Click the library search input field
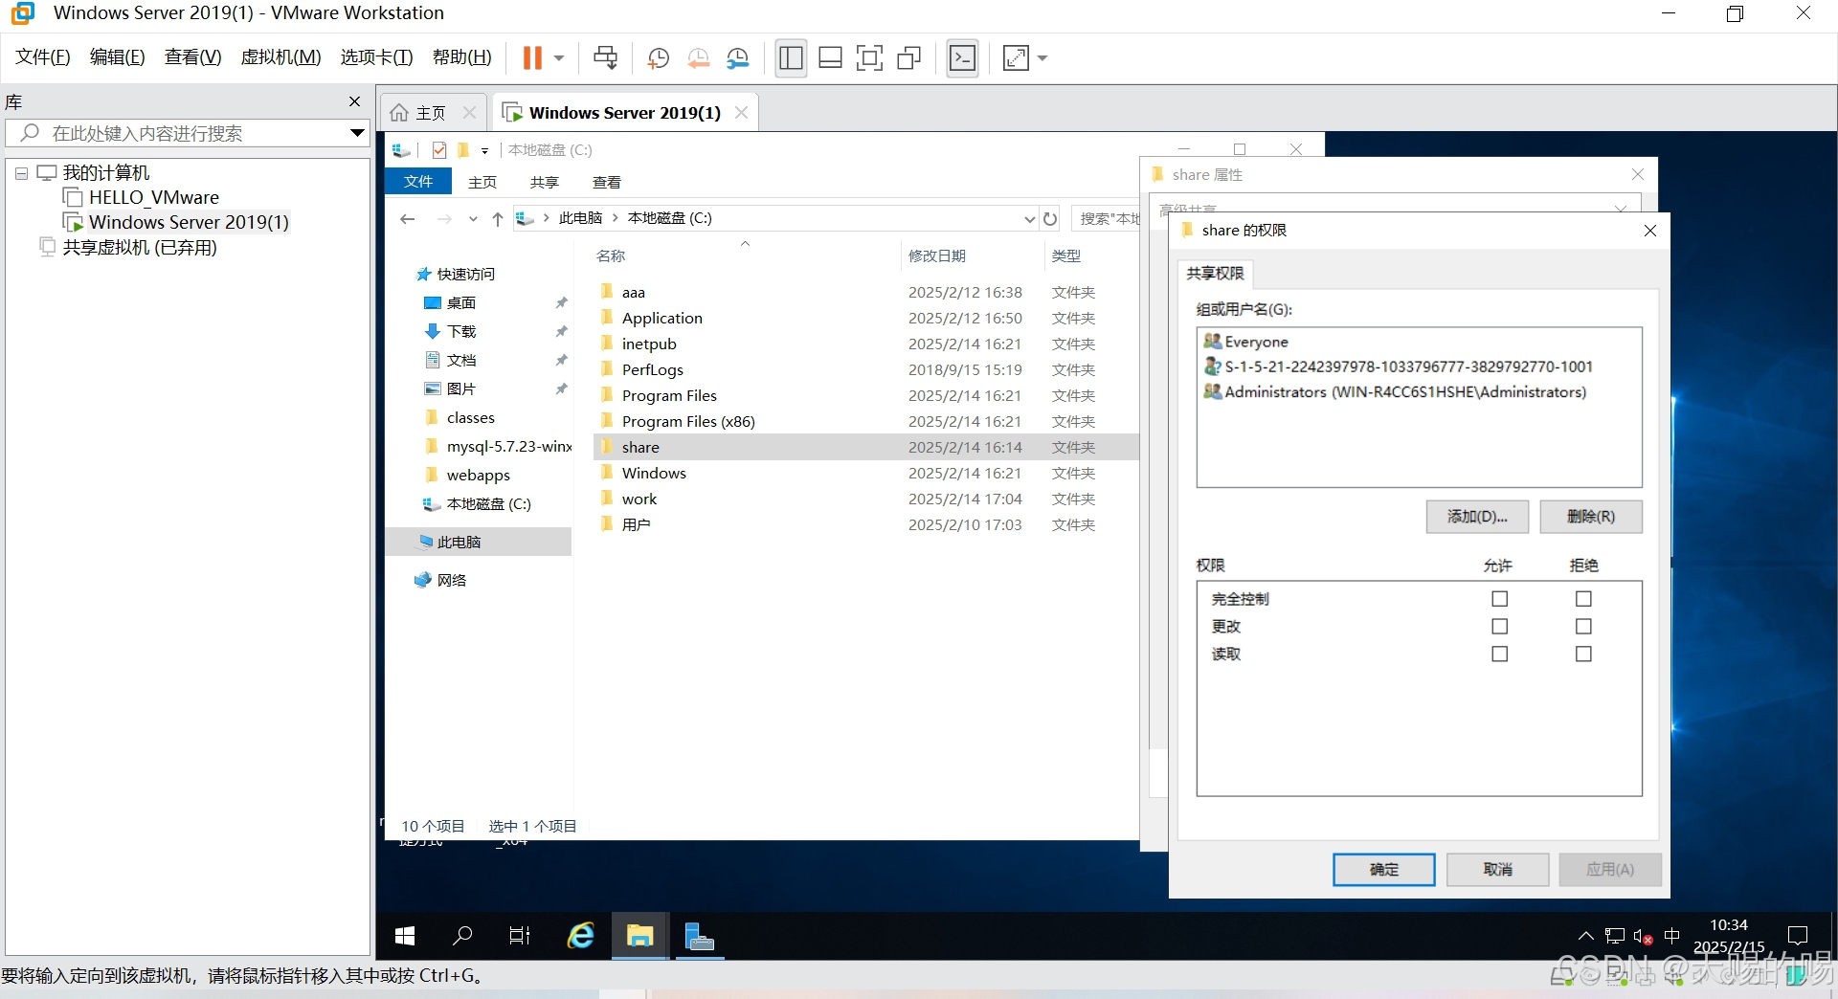The width and height of the screenshot is (1838, 999). [187, 133]
